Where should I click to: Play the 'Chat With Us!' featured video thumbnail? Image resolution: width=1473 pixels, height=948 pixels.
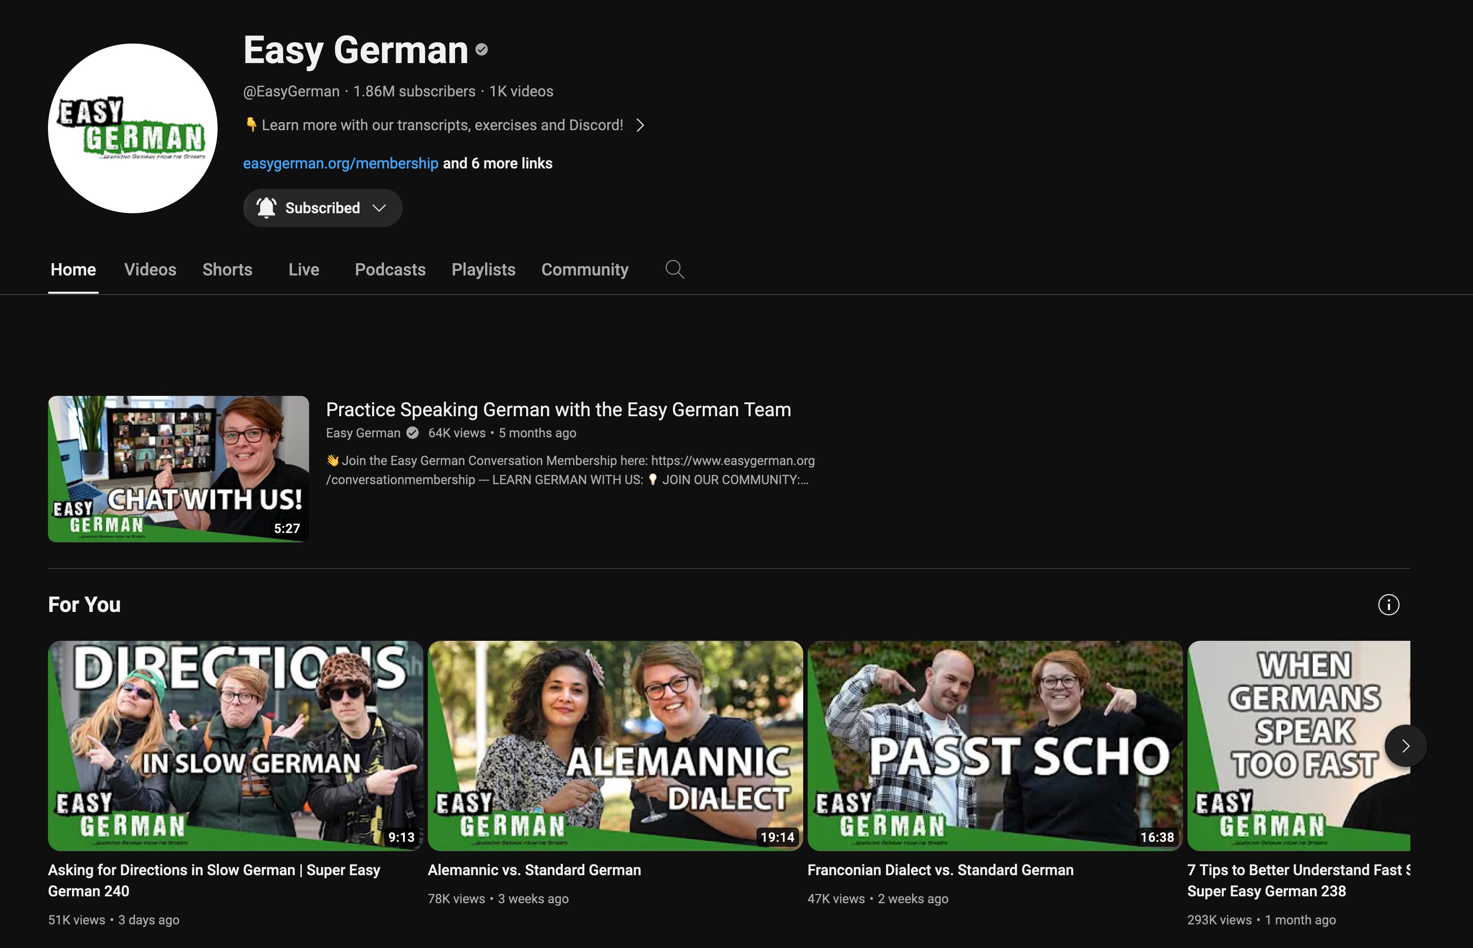click(x=179, y=469)
